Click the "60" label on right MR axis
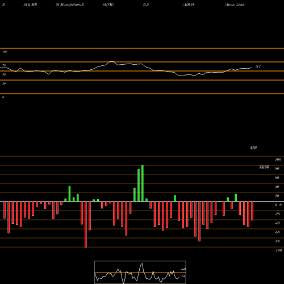 277,178
